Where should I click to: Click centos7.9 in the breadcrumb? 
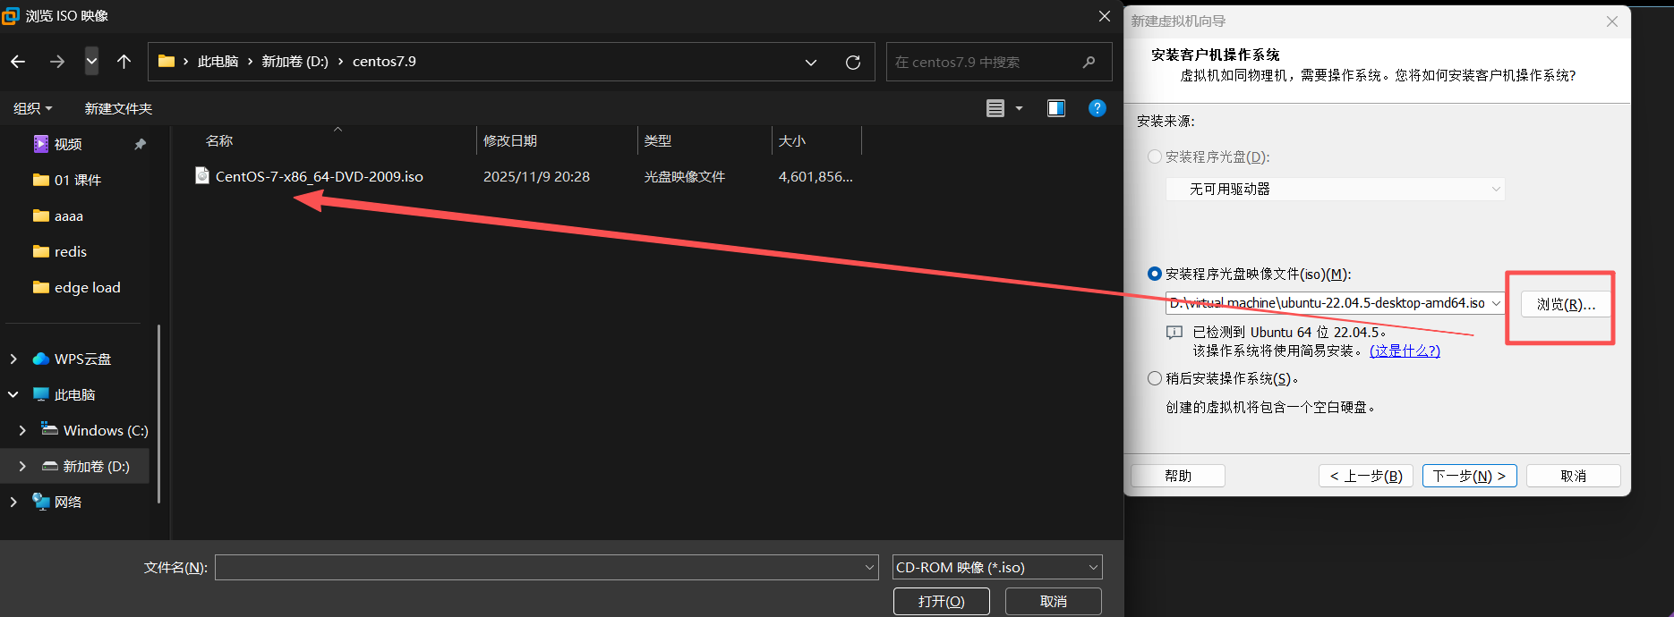[x=384, y=62]
